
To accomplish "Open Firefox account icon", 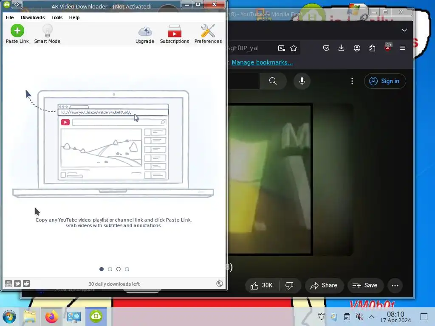I will point(357,48).
